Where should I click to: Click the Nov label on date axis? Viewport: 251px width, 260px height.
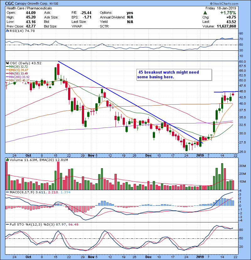(92, 155)
